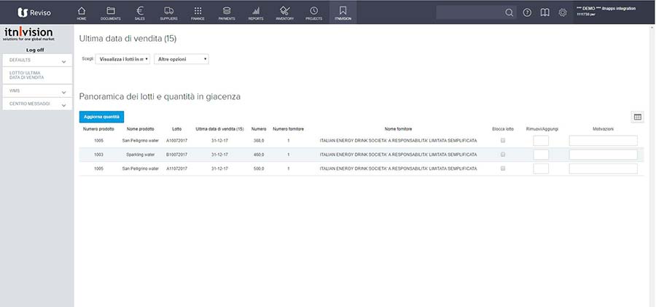Open the 'Altre opzioni' dropdown
The width and height of the screenshot is (656, 307).
[181, 59]
